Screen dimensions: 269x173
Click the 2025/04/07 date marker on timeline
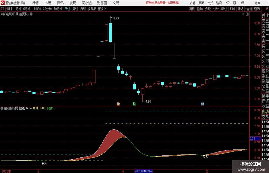coord(143,171)
